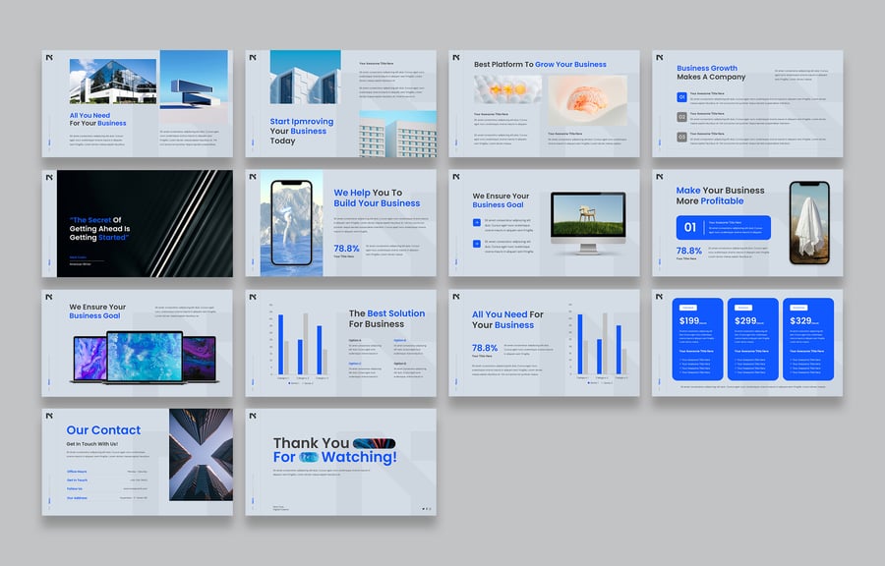Click the logo on the dark quote slide
Screen dimensions: 885x566
pos(49,177)
